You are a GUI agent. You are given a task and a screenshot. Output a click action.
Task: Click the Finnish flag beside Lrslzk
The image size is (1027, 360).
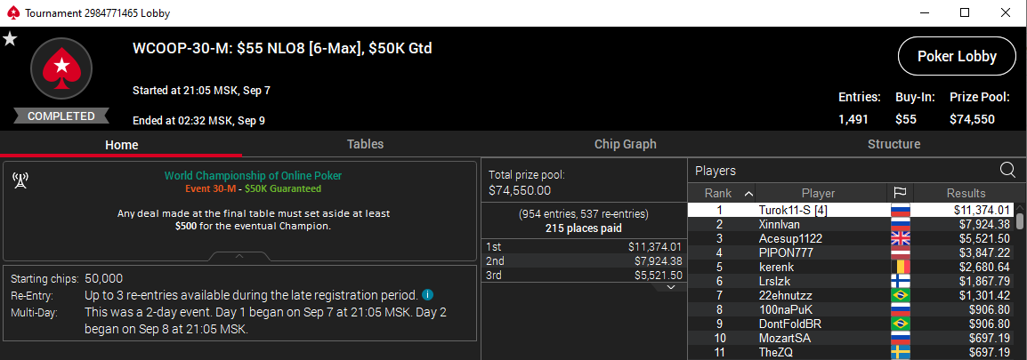[x=901, y=282]
